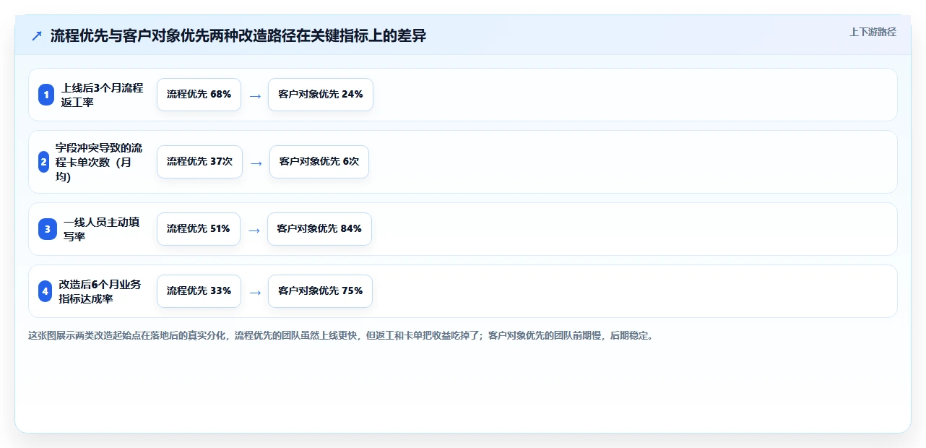Click the 流程优先 37次 chip
Screen dimensions: 926x448
(x=199, y=162)
